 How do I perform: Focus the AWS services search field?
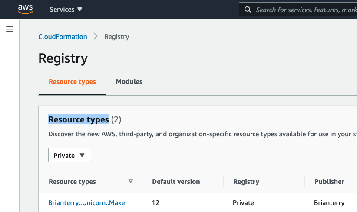(304, 10)
